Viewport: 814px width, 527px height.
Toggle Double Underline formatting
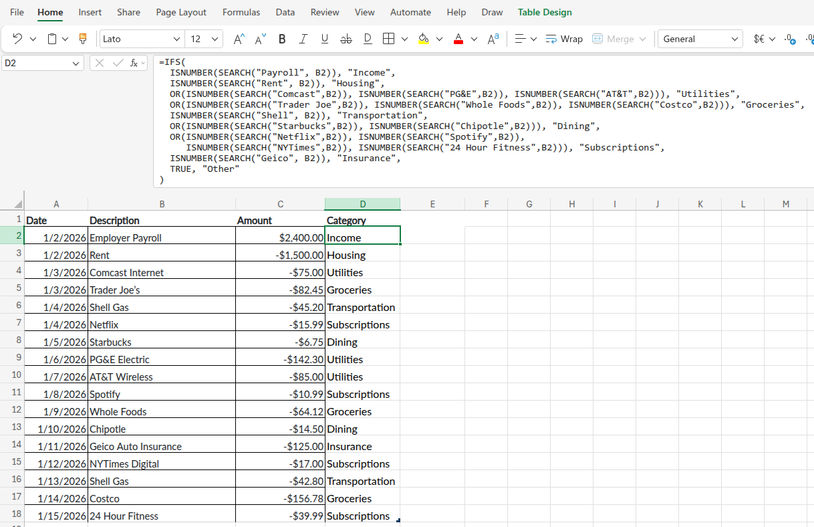click(368, 39)
